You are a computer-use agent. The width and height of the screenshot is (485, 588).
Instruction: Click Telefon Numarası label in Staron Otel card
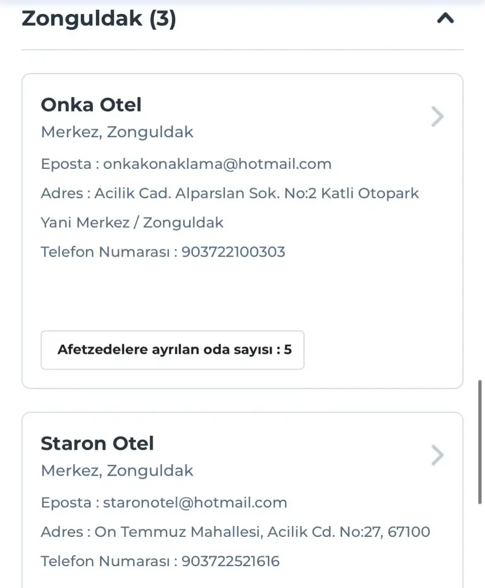(x=106, y=561)
